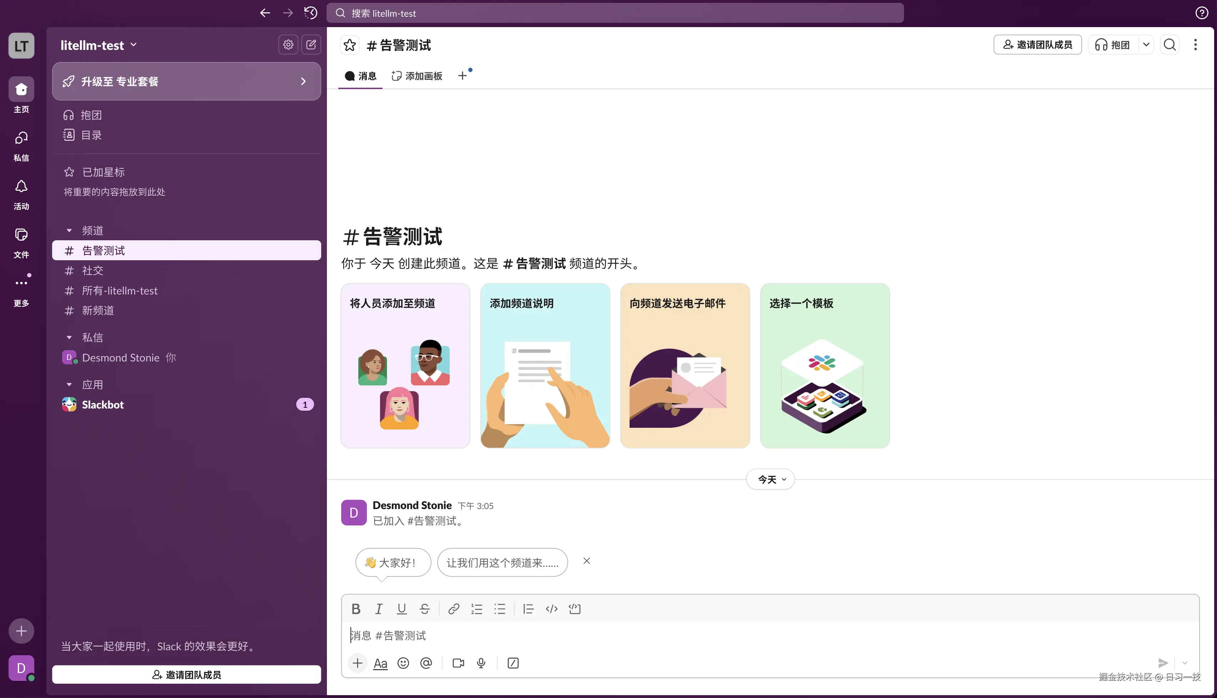Image resolution: width=1217 pixels, height=698 pixels.
Task: Mention someone with the @ icon
Action: click(x=426, y=663)
